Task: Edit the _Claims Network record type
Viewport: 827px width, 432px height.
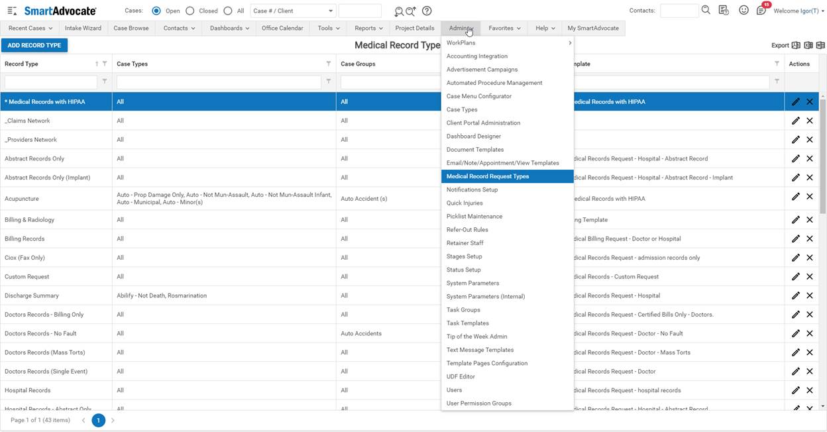Action: [x=796, y=121]
